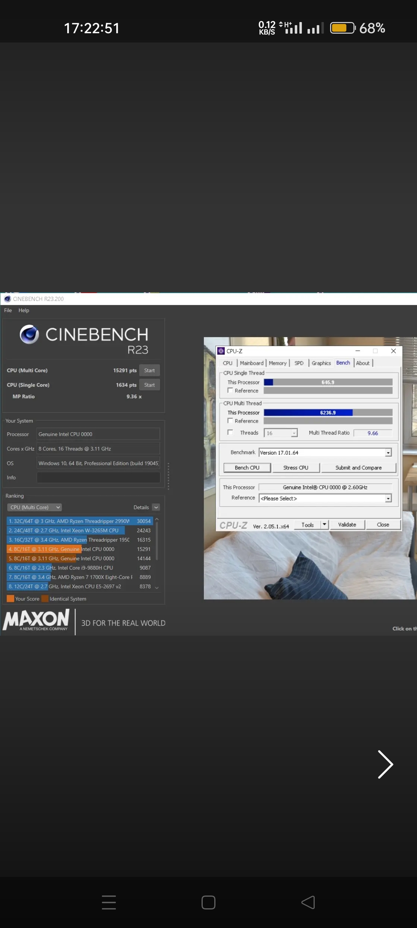Click the Validate button in CPU-Z
Screen dimensions: 417x928
click(x=347, y=525)
